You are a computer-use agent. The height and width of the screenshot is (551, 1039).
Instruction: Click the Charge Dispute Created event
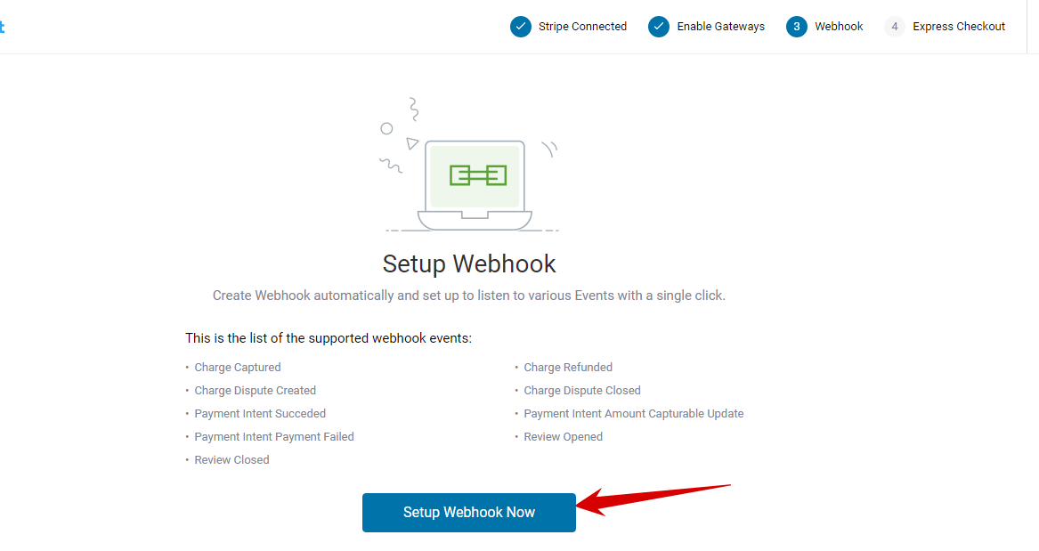256,391
